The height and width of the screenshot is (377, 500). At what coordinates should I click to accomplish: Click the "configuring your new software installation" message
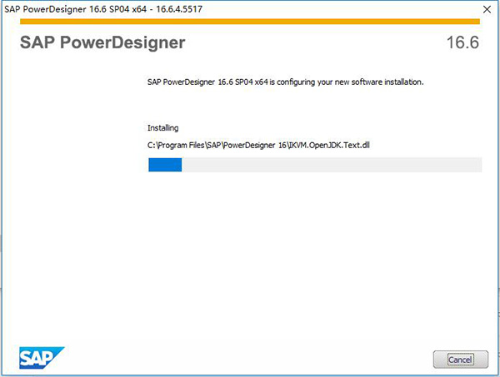point(285,82)
